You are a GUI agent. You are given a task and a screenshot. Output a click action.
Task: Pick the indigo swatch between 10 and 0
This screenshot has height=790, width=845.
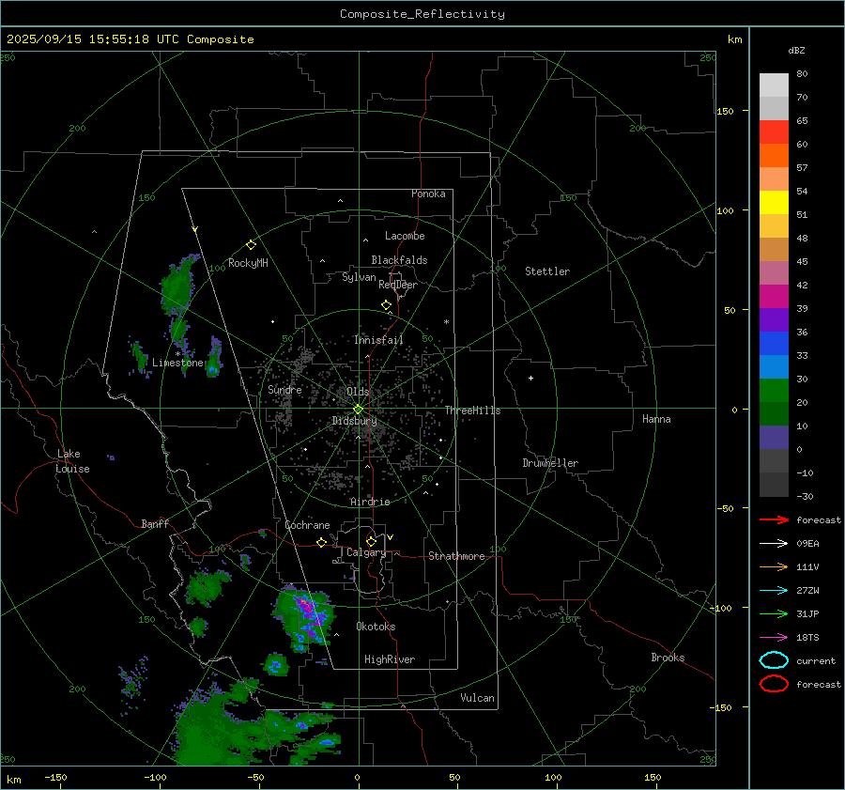coord(774,438)
